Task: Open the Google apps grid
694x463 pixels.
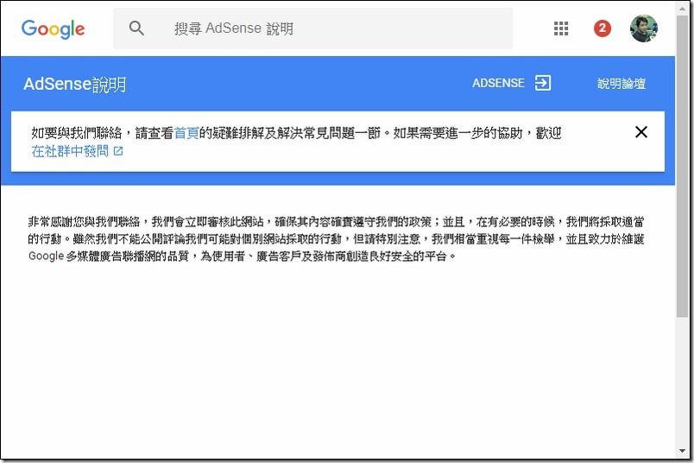Action: 561,29
